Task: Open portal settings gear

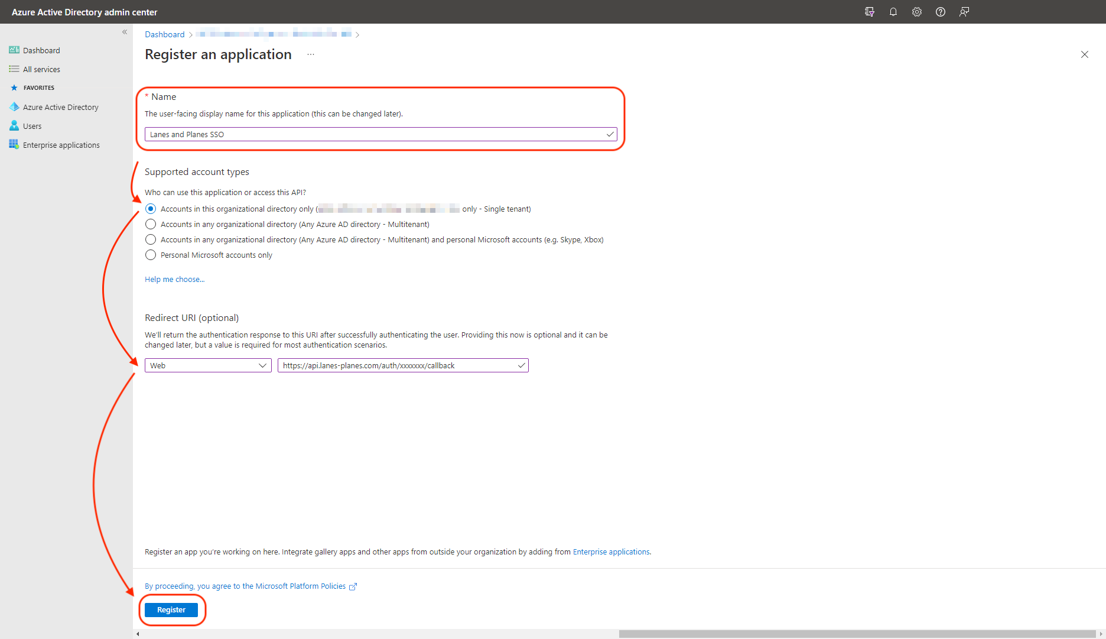Action: [917, 12]
